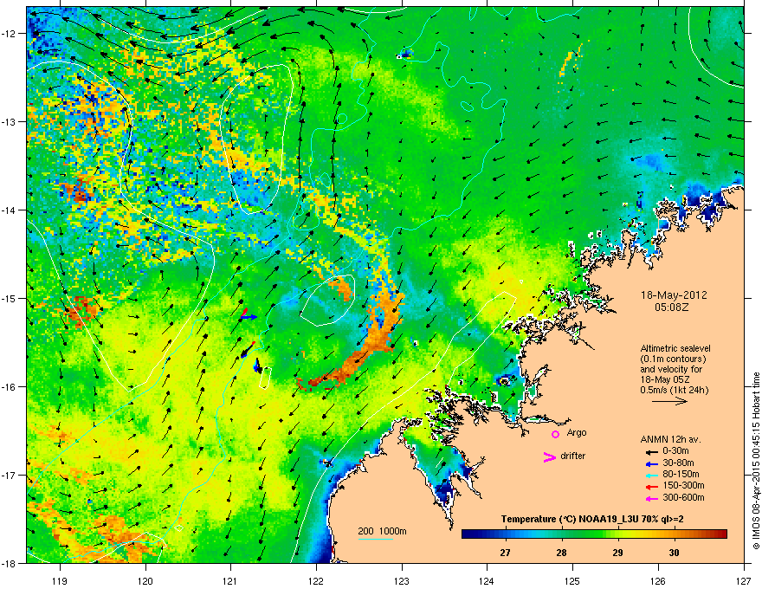Click the 29 tick on temperature scale
This screenshot has width=762, height=589.
click(x=617, y=553)
